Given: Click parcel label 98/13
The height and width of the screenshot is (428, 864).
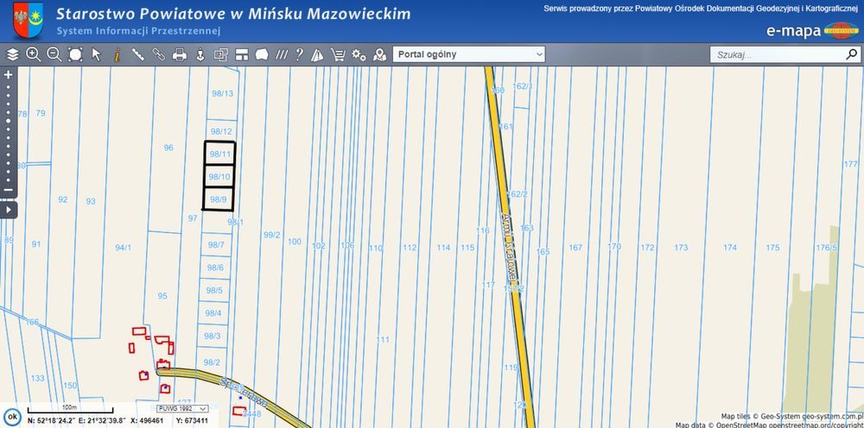Looking at the screenshot, I should pyautogui.click(x=223, y=93).
